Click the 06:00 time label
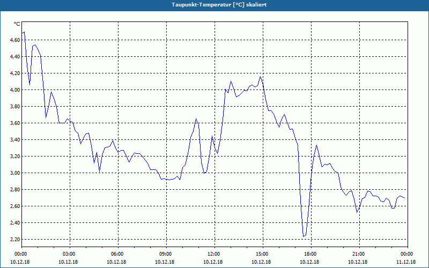 pos(118,254)
